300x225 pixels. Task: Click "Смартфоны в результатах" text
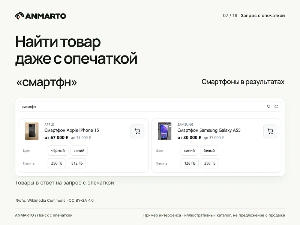pos(243,82)
